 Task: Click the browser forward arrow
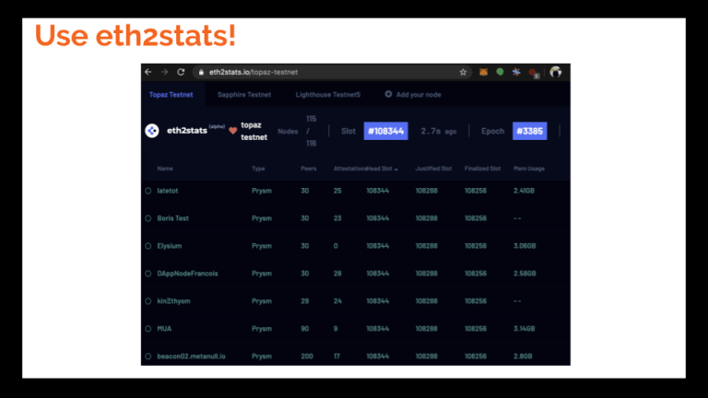164,72
